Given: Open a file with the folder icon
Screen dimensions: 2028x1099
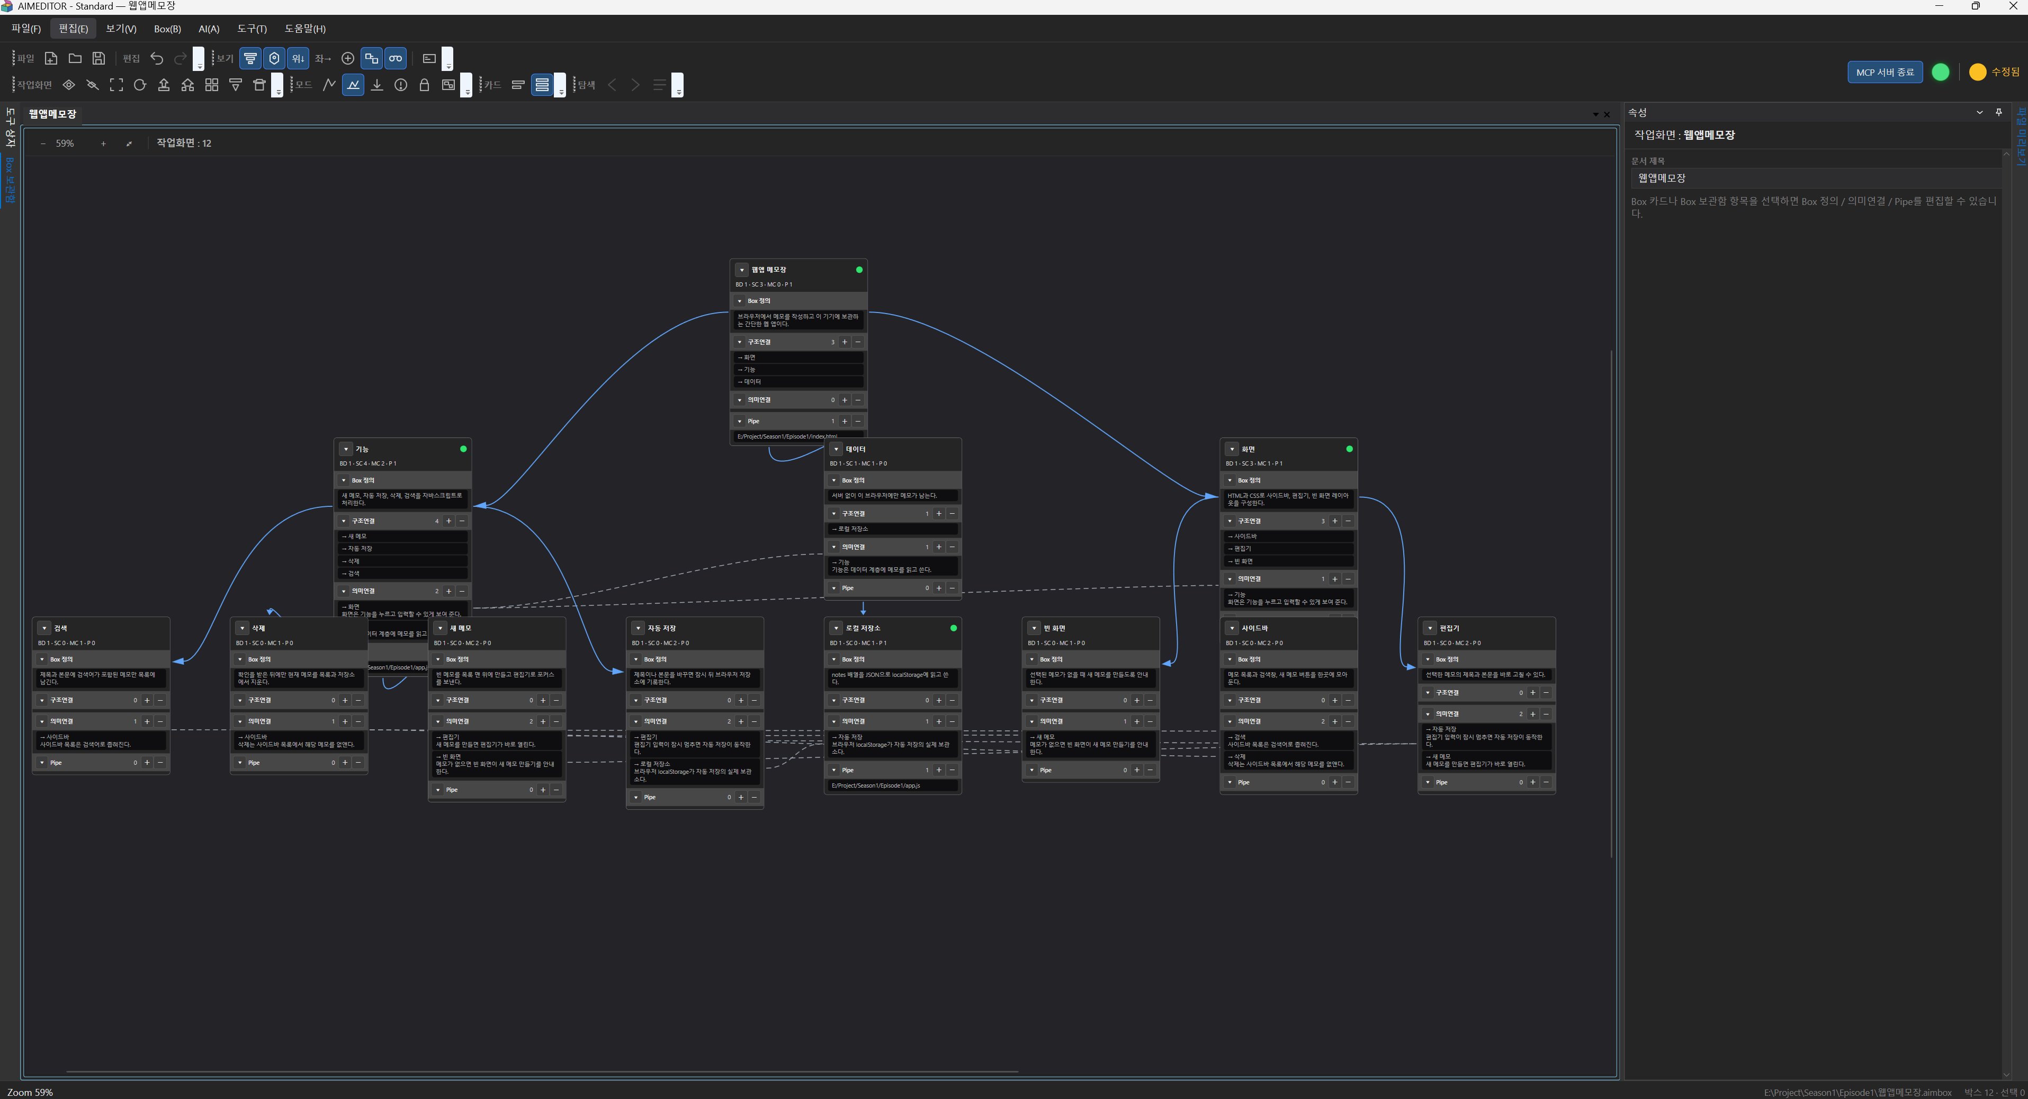Looking at the screenshot, I should [75, 58].
